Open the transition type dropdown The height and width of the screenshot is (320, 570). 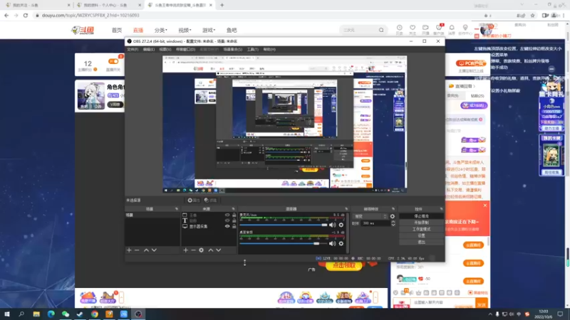(x=370, y=216)
